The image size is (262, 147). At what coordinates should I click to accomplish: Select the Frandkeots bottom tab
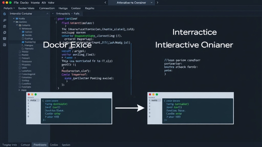(x=40, y=145)
